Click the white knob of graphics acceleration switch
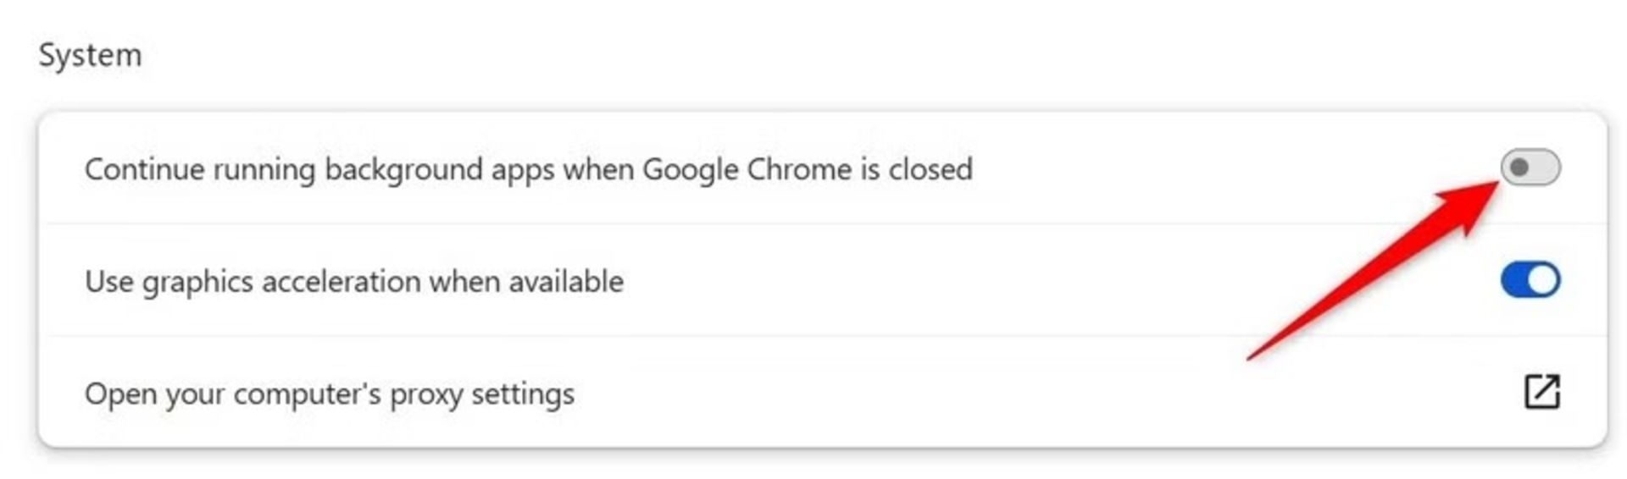This screenshot has height=479, width=1627. tap(1543, 280)
